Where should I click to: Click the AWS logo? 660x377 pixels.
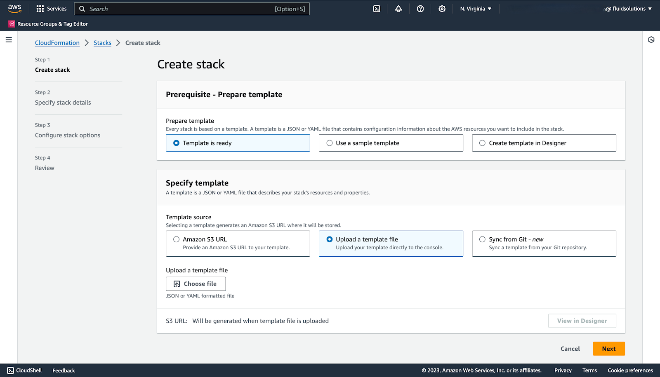click(14, 8)
